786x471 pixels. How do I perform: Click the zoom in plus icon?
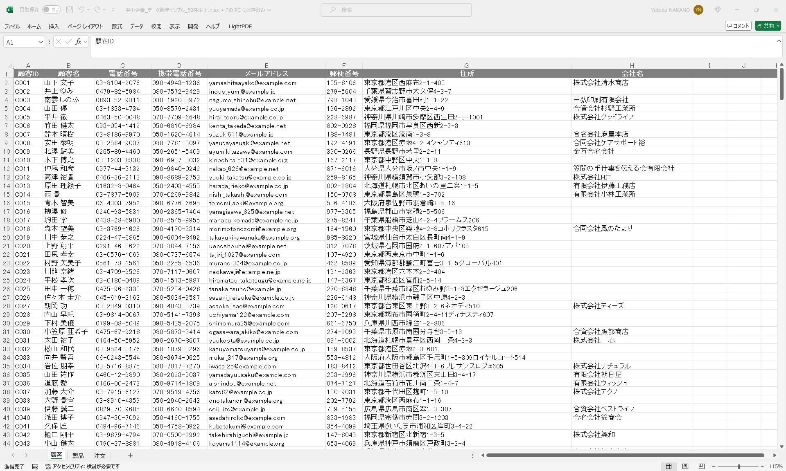tap(762, 467)
